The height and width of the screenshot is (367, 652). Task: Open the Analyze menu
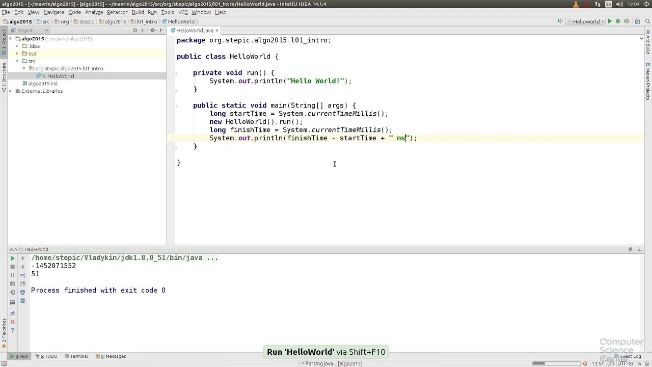click(94, 12)
